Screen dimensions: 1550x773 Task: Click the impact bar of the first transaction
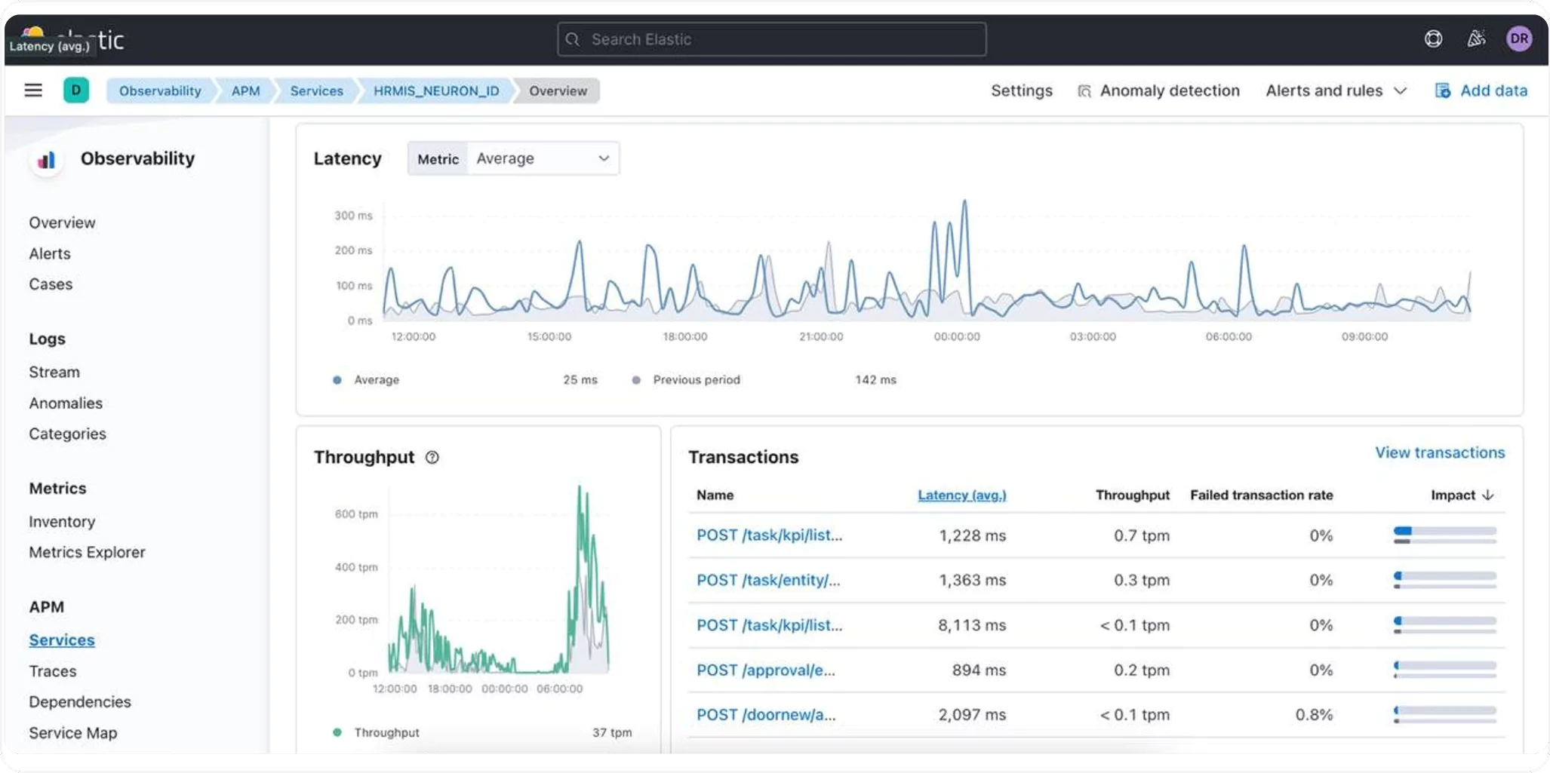[x=1444, y=535]
